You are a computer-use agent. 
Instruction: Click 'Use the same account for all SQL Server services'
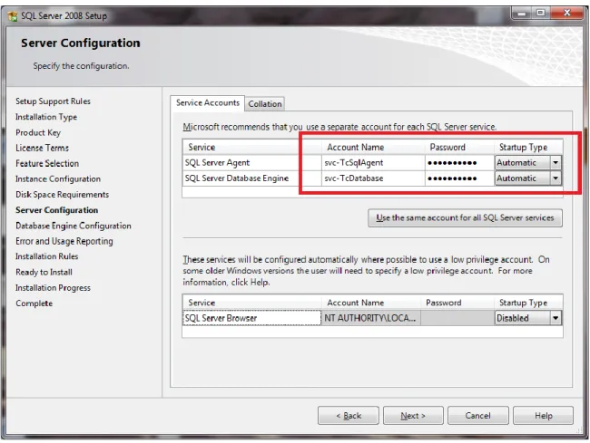(465, 217)
